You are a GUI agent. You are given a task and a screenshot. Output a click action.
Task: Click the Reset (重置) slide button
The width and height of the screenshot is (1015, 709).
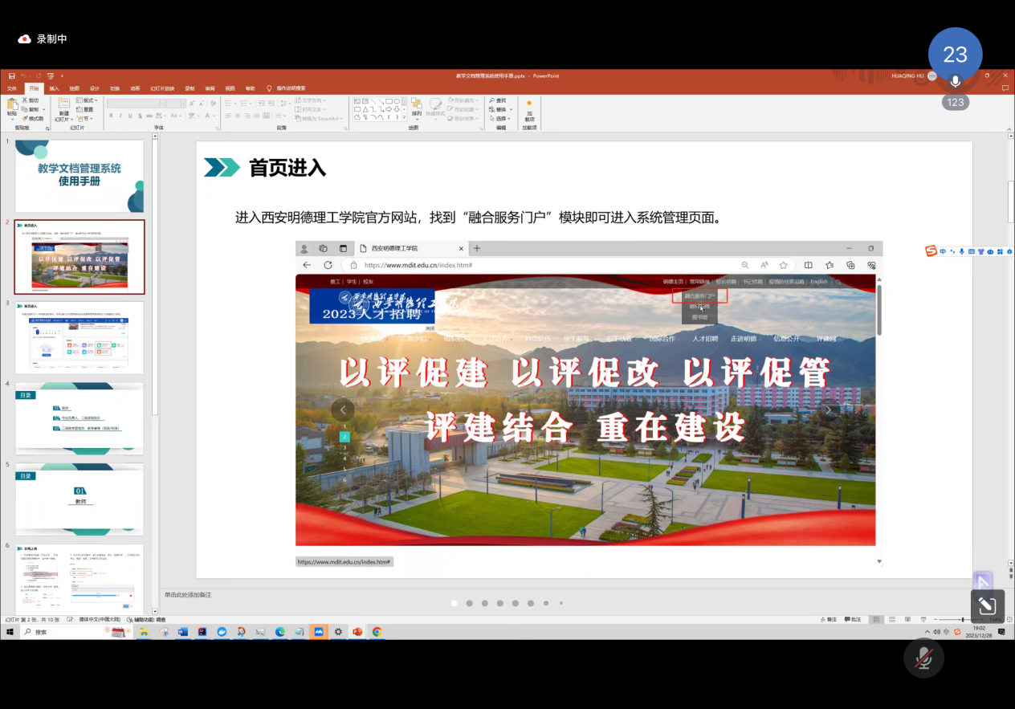pyautogui.click(x=86, y=109)
